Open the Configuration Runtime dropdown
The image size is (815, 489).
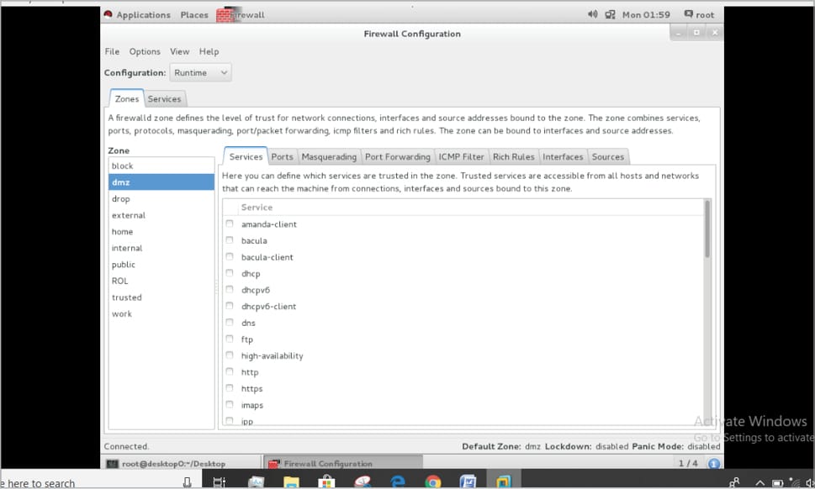pyautogui.click(x=200, y=73)
